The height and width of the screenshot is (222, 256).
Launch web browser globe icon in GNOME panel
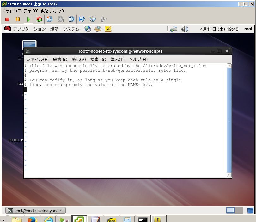coord(88,29)
